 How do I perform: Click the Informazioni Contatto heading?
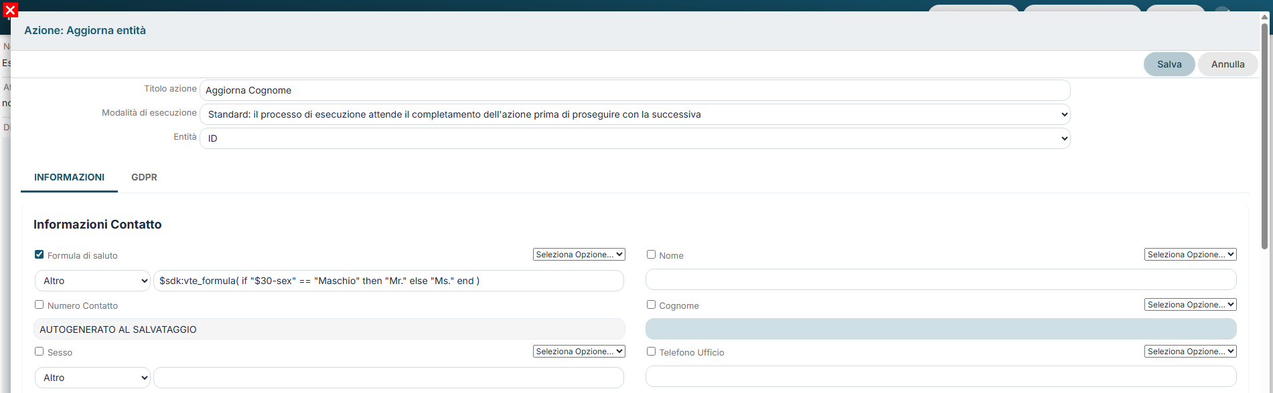click(98, 225)
